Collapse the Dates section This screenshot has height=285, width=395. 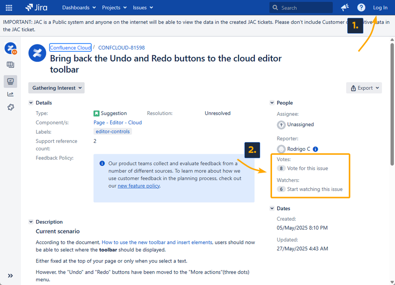coord(272,208)
